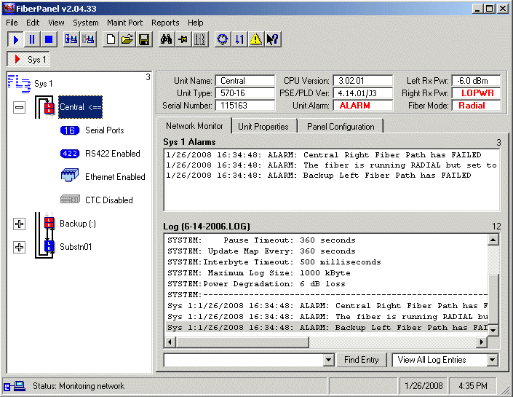This screenshot has width=513, height=397.
Task: Click the log scrollbar up arrow
Action: point(493,240)
